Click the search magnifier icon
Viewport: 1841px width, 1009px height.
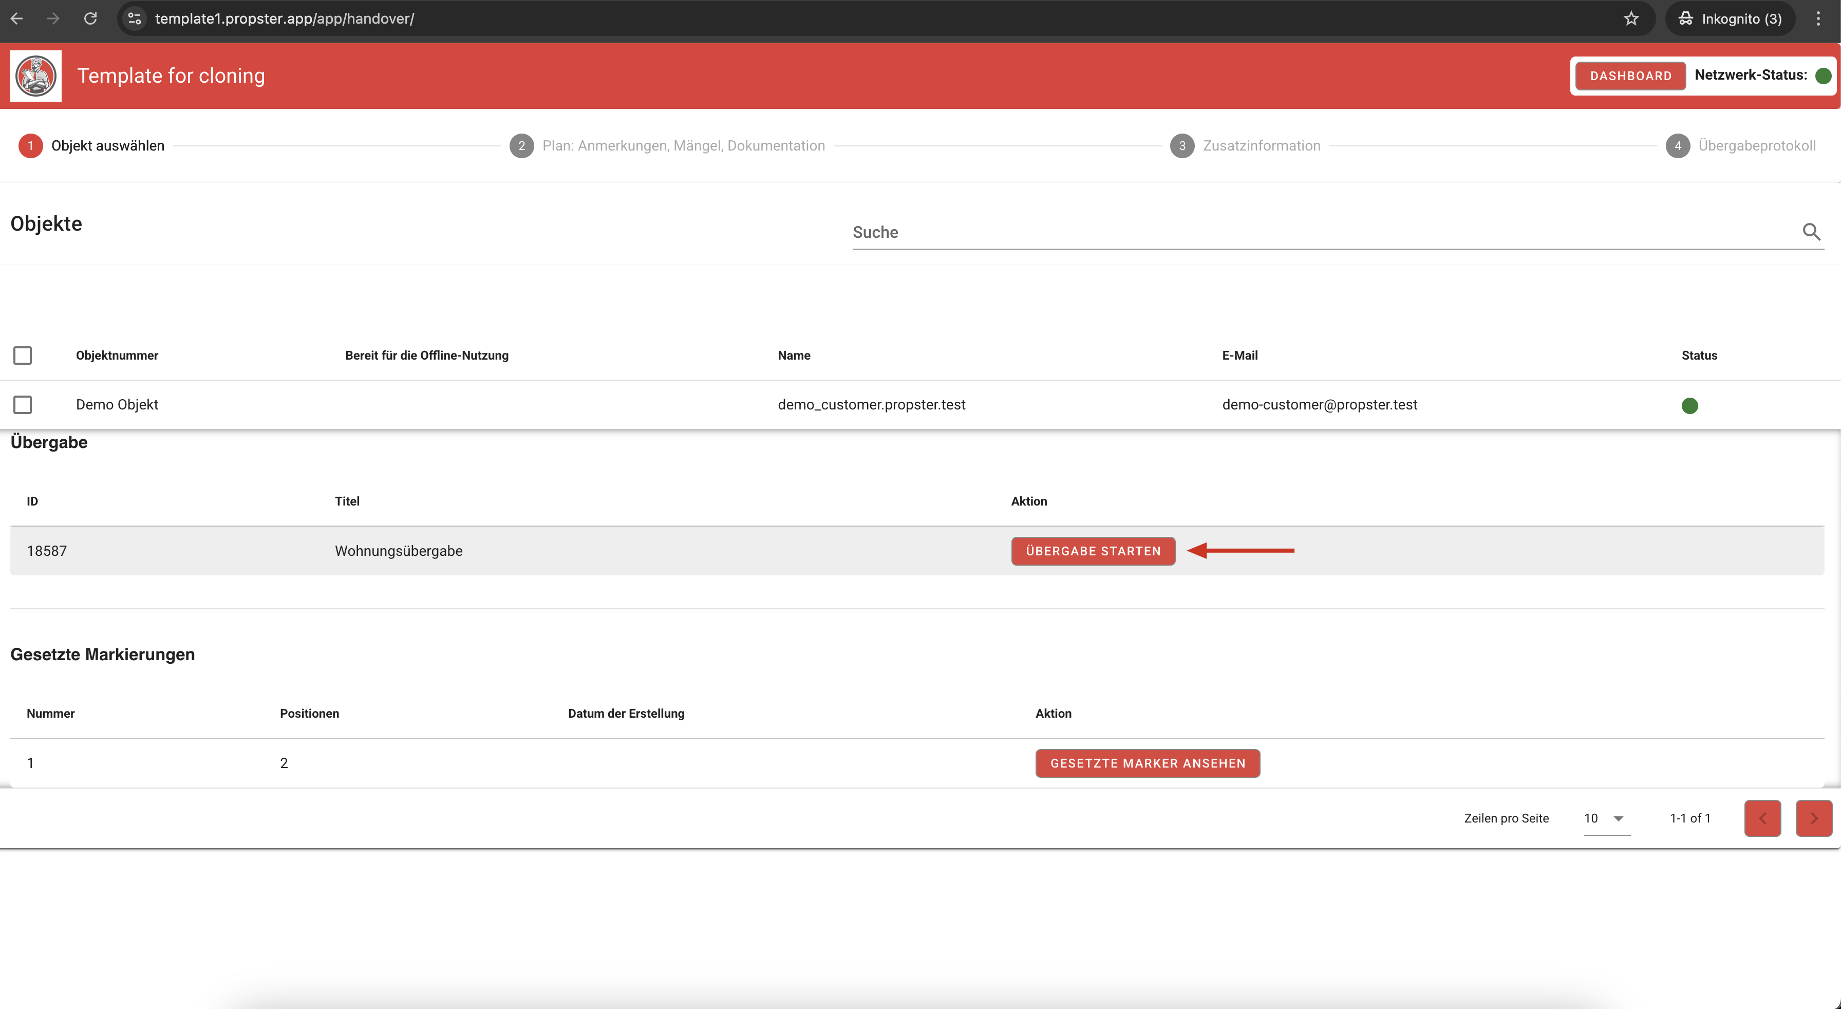click(1810, 232)
